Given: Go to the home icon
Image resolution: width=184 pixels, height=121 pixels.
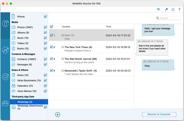Looking at the screenshot, I should pyautogui.click(x=173, y=9).
